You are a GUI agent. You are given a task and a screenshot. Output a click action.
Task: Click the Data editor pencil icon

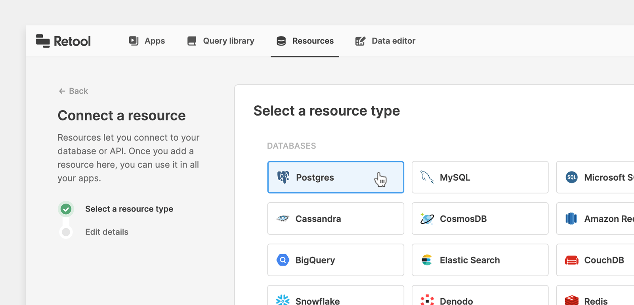point(360,41)
